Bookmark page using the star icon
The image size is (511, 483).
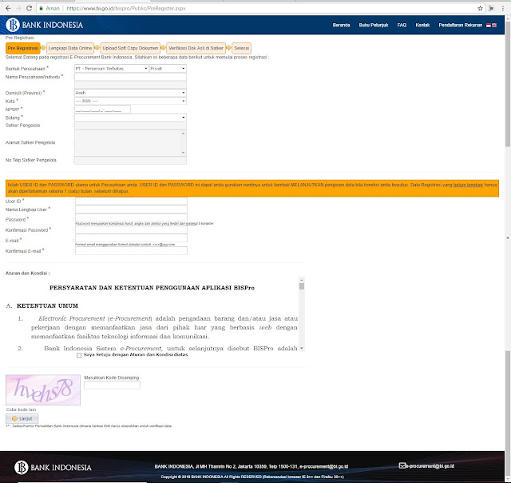tap(480, 9)
